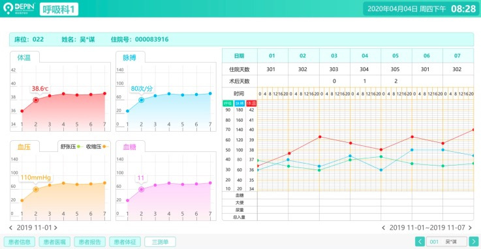
Task: Open the 患者报告 button
Action: click(89, 242)
